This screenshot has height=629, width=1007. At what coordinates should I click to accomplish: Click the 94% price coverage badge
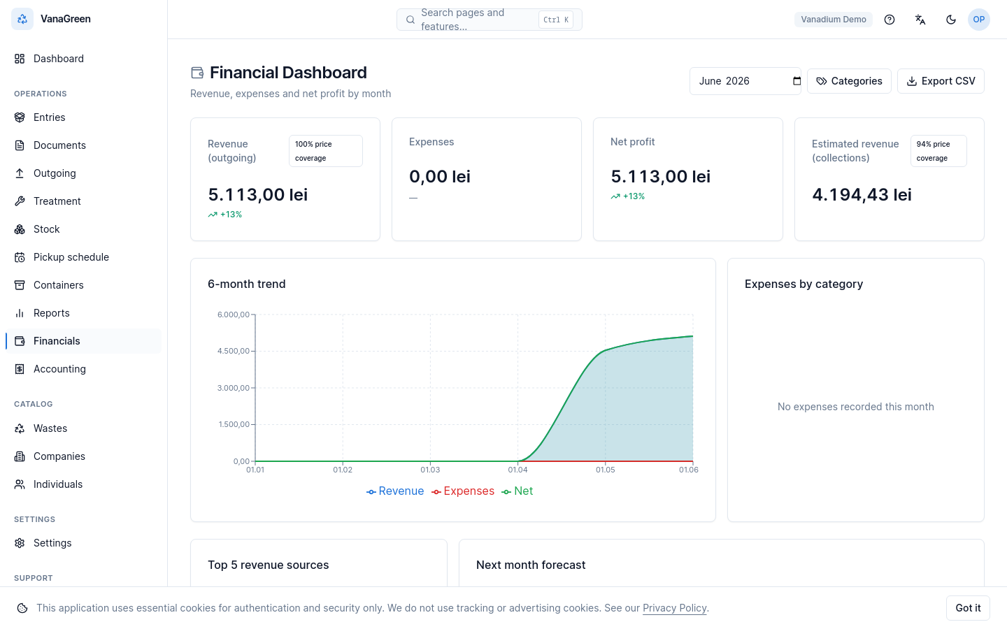[938, 151]
